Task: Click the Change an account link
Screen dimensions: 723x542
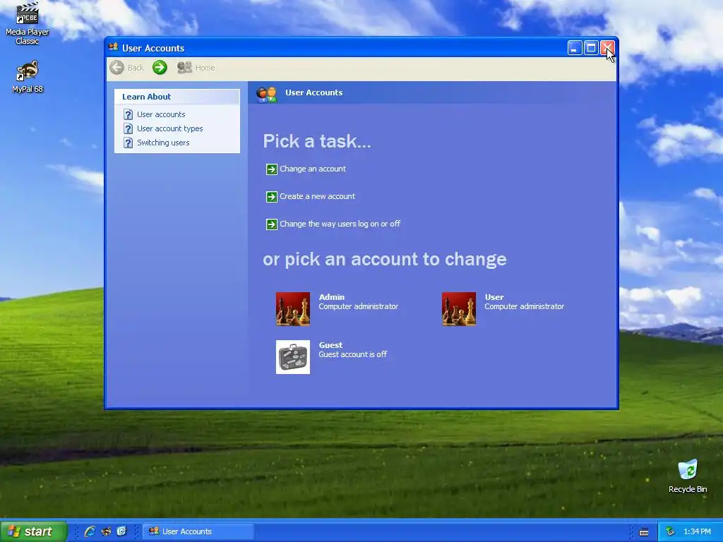Action: pos(313,169)
